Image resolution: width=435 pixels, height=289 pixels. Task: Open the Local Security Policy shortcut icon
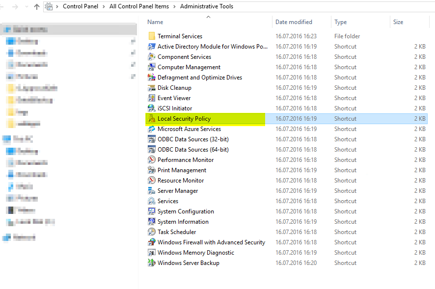152,119
